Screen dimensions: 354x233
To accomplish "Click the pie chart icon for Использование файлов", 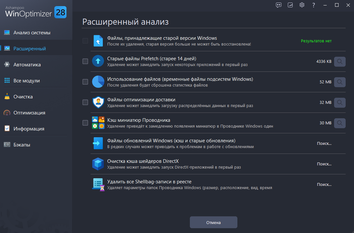I will (x=98, y=82).
